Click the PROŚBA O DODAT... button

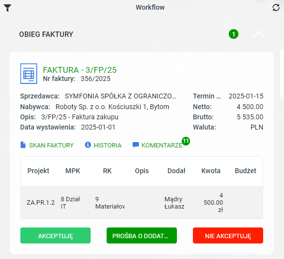(142, 236)
